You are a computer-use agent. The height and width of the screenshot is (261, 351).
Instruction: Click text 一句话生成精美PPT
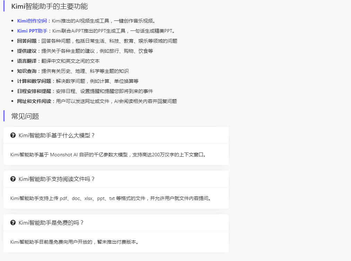(x=151, y=31)
